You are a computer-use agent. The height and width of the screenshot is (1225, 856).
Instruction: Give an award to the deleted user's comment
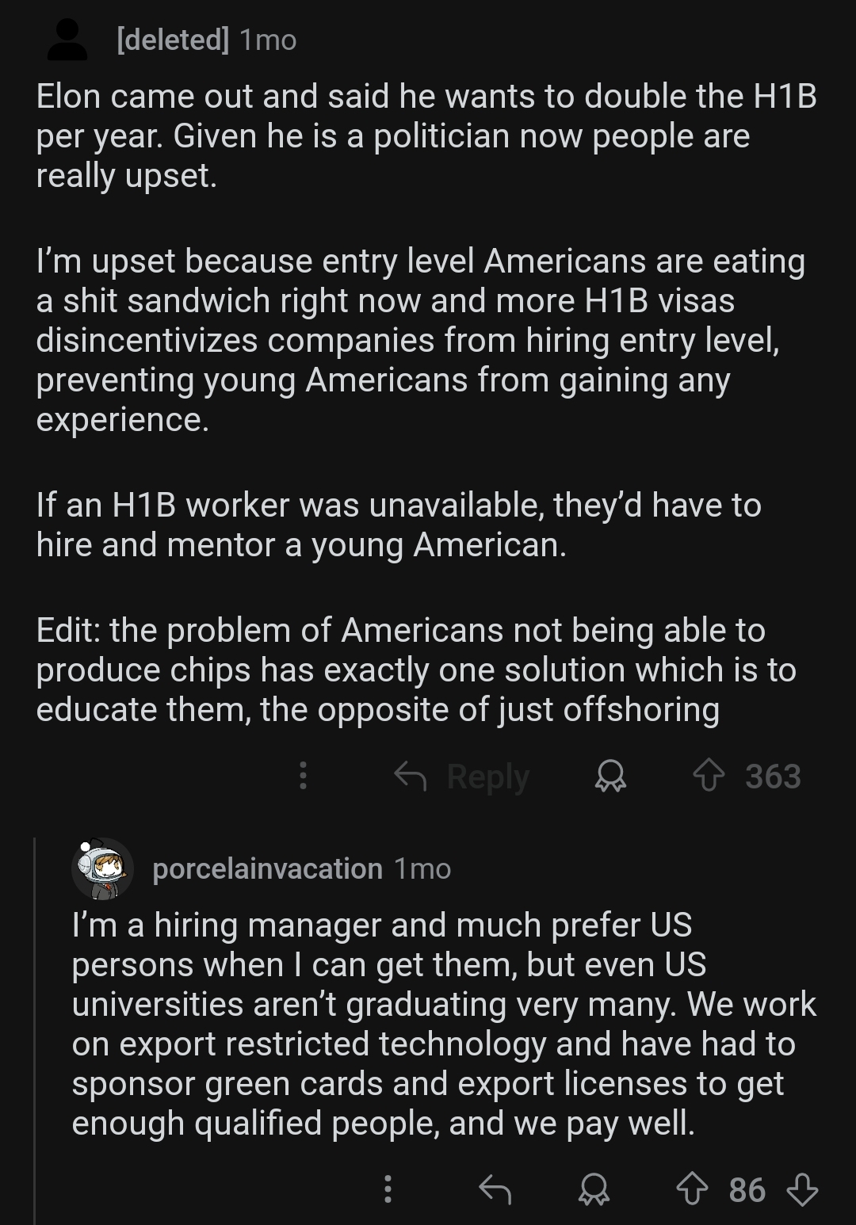(x=611, y=777)
